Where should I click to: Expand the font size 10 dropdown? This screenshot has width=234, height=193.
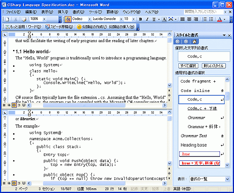133,19
